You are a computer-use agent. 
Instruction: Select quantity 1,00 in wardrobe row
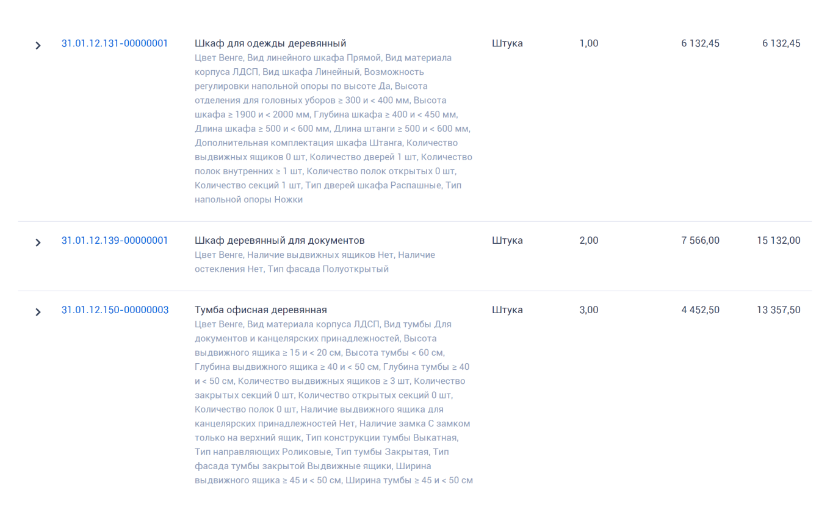pos(589,43)
